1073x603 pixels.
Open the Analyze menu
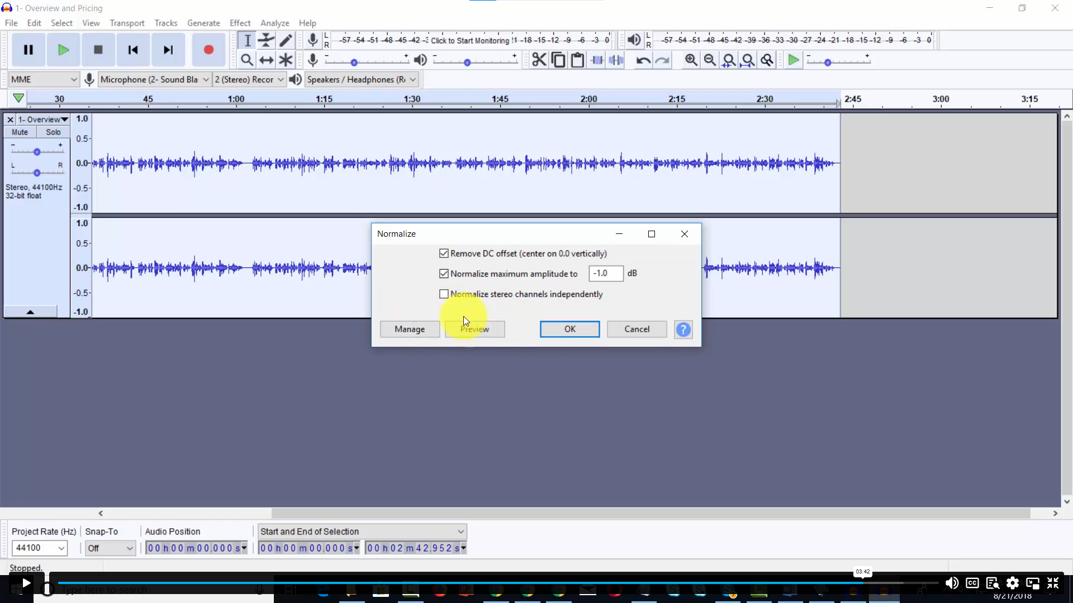point(274,23)
